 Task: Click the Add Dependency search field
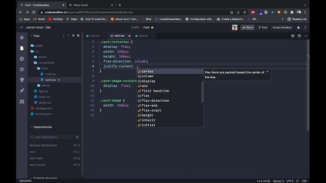52,137
